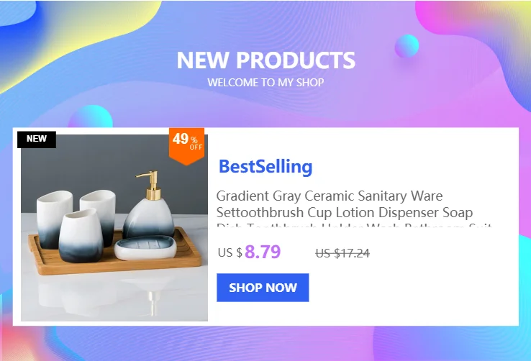Click the front gradient ceramic cup
The width and height of the screenshot is (531, 361).
tap(81, 235)
